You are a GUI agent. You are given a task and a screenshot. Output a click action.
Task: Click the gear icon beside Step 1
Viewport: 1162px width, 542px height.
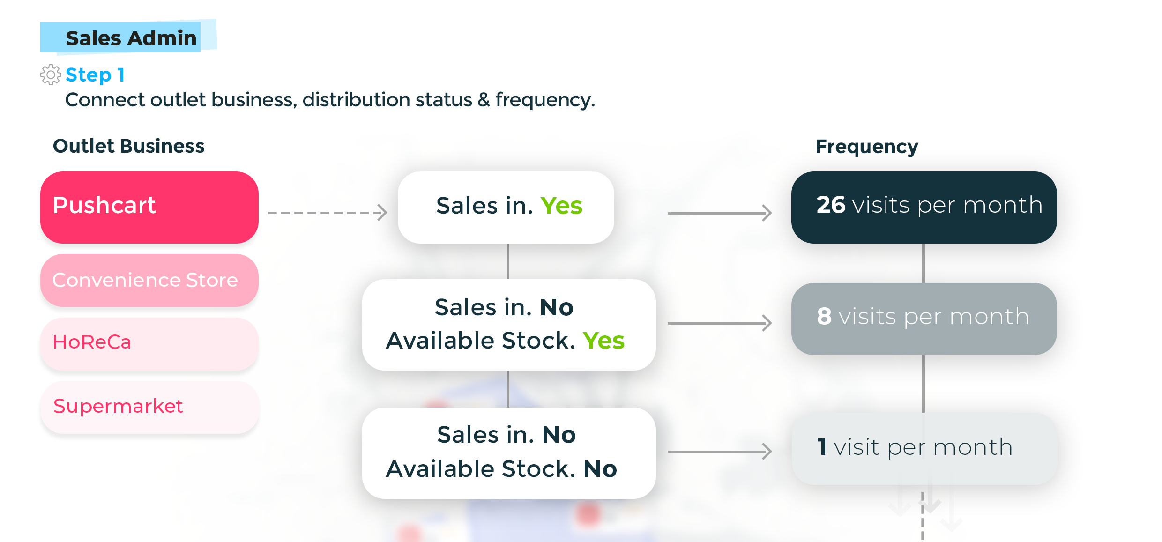tap(51, 75)
